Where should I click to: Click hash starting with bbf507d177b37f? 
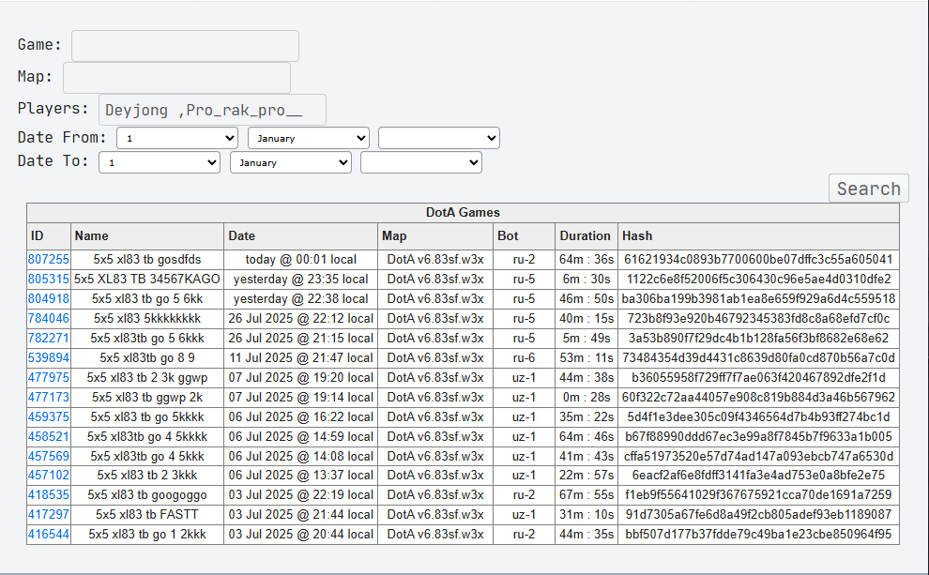(x=758, y=534)
